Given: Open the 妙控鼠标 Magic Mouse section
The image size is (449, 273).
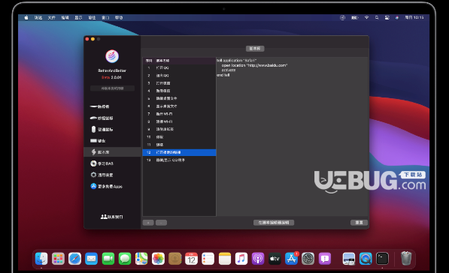Looking at the screenshot, I should (102, 118).
